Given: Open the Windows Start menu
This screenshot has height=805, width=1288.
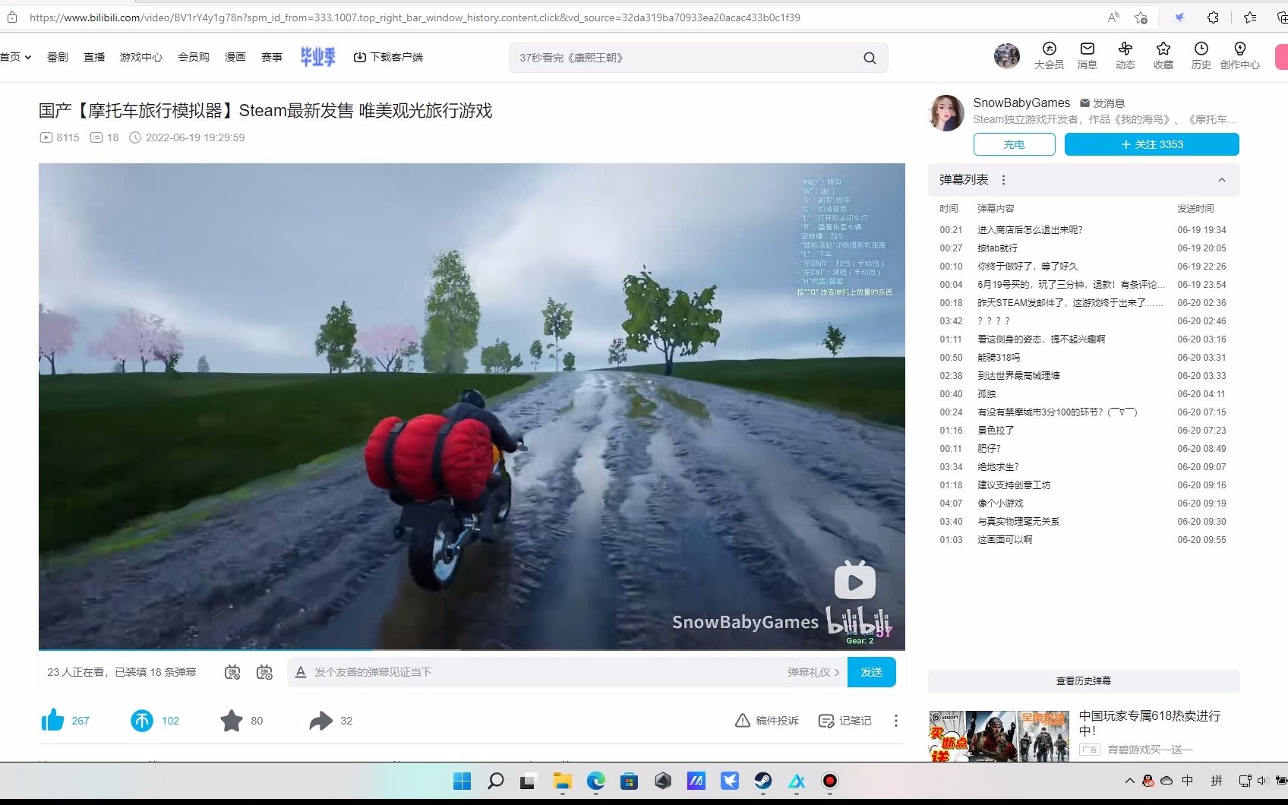Looking at the screenshot, I should point(462,781).
